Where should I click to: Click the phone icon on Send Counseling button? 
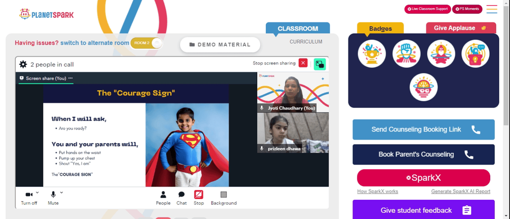[x=475, y=130]
